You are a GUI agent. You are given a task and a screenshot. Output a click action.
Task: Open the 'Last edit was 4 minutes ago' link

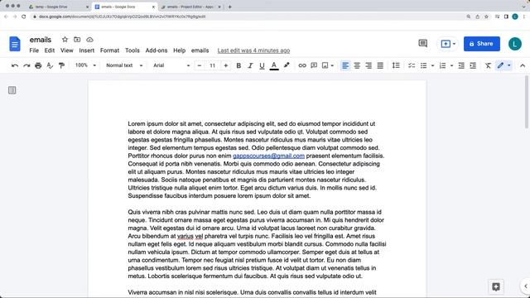coord(253,50)
